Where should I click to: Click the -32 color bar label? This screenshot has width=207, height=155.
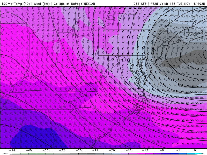click(62, 150)
